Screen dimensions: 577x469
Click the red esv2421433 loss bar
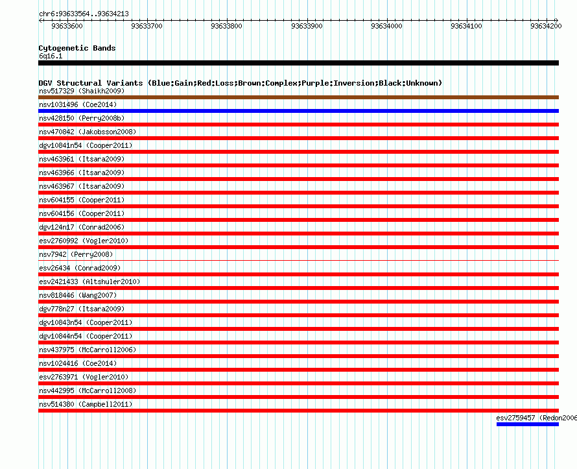[298, 288]
